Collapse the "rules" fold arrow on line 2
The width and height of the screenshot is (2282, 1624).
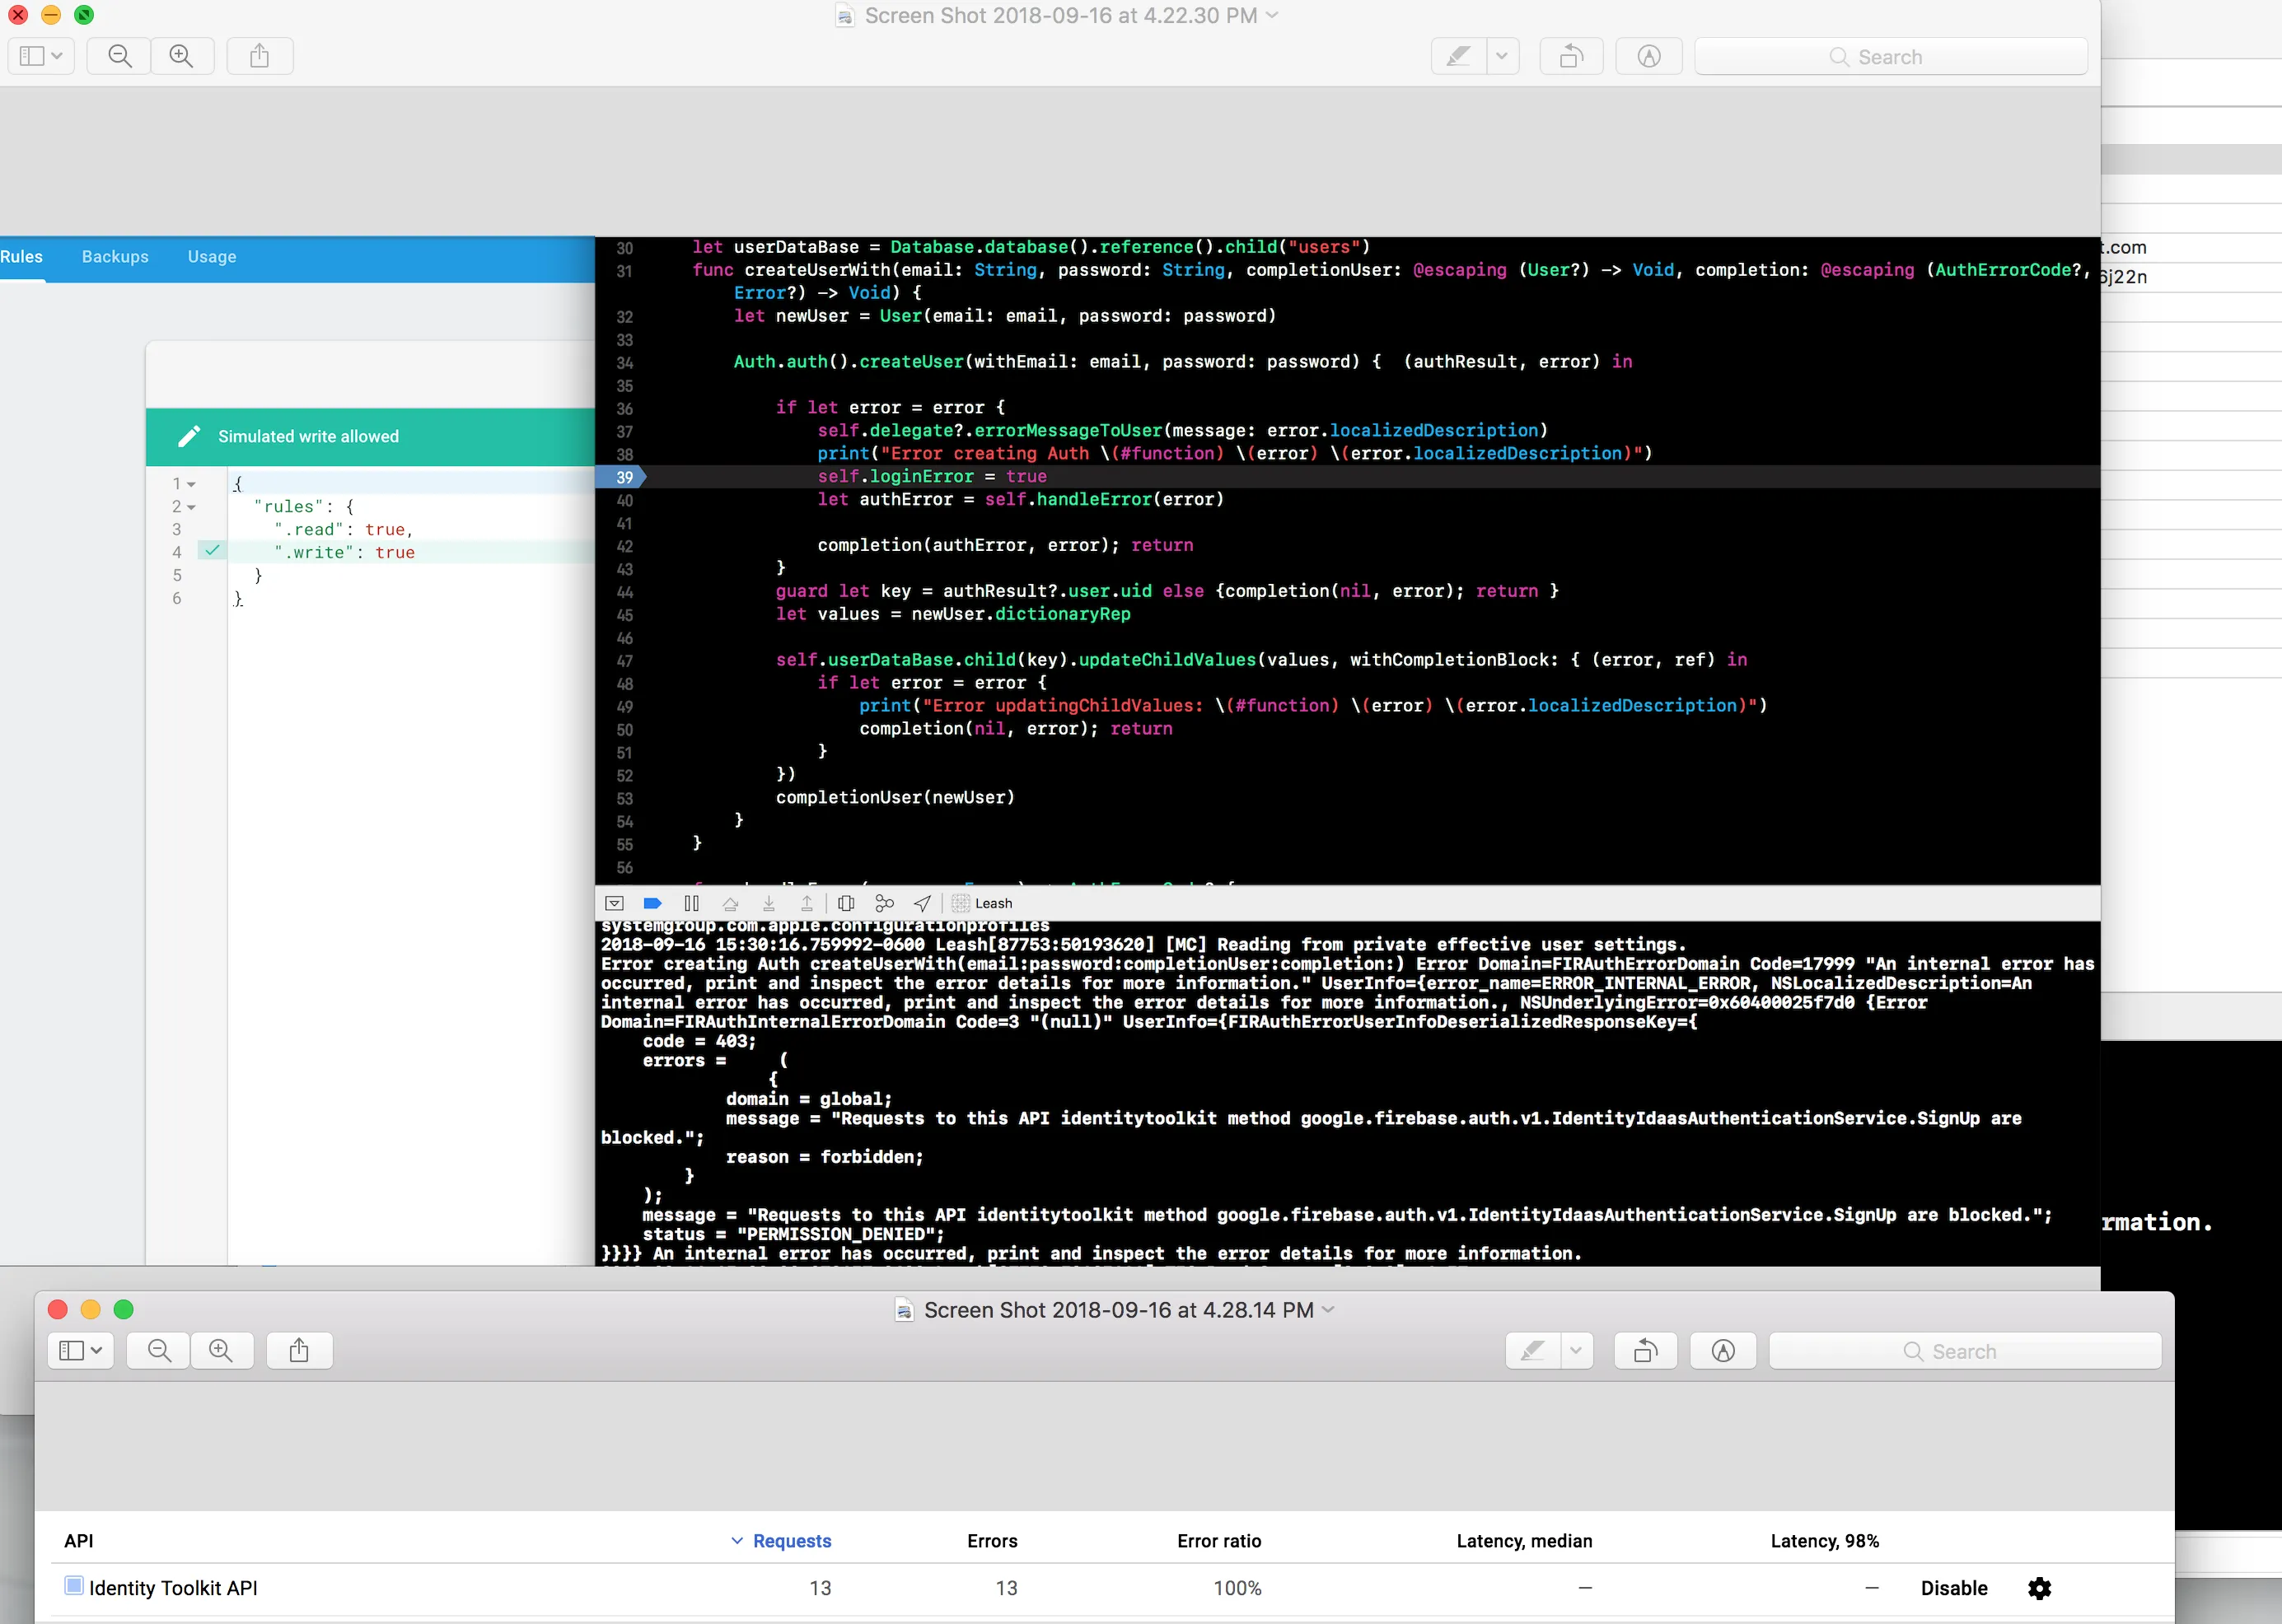point(191,507)
